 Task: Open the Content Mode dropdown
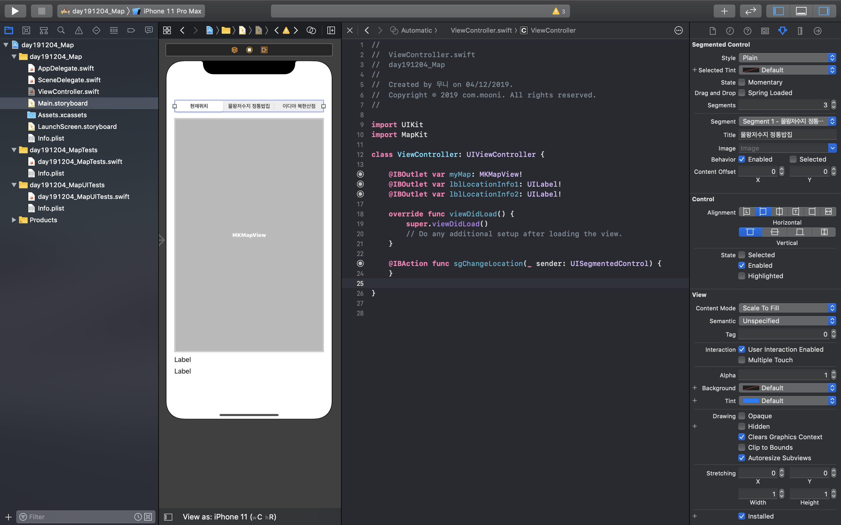coord(787,308)
